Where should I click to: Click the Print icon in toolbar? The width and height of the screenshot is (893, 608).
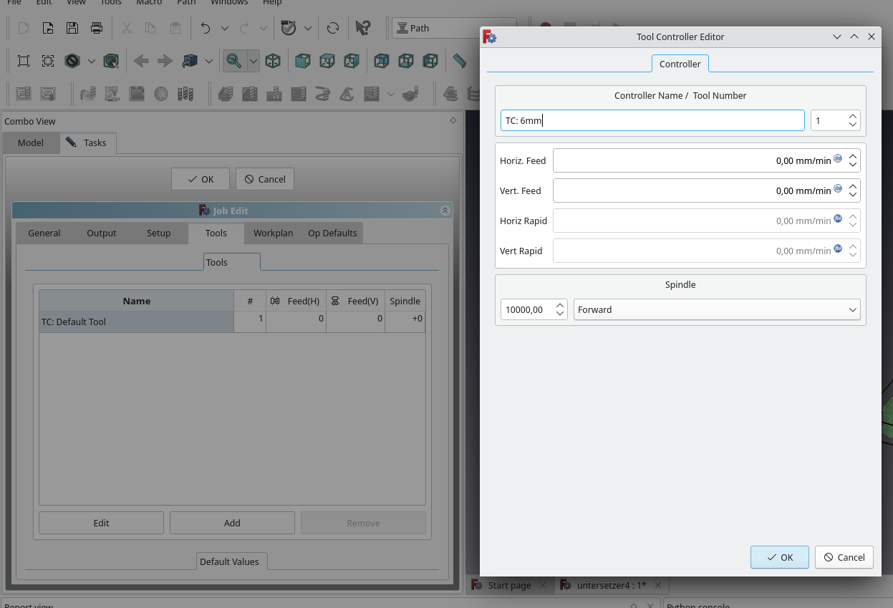[96, 28]
